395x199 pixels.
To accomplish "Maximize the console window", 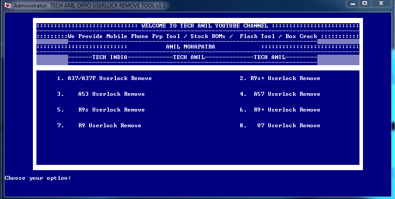I will point(365,3).
